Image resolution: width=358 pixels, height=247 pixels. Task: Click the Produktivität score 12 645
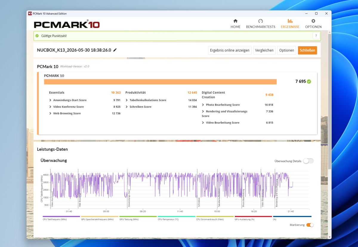click(x=192, y=92)
